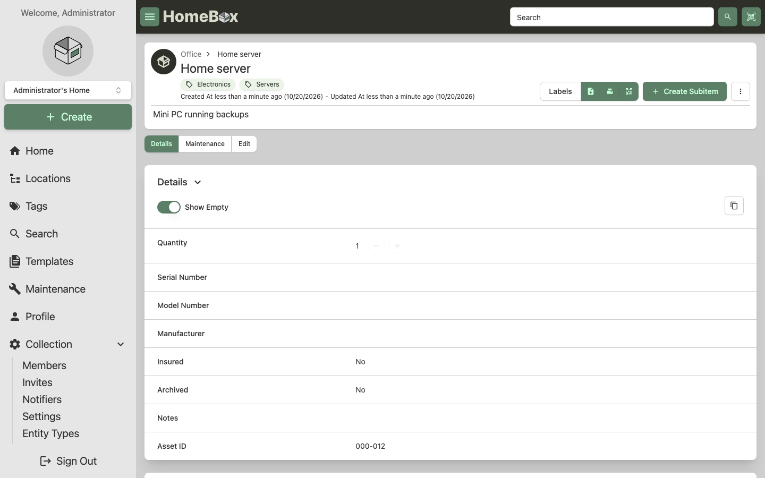The image size is (765, 478).
Task: Click the Servers tag chip
Action: pyautogui.click(x=261, y=84)
